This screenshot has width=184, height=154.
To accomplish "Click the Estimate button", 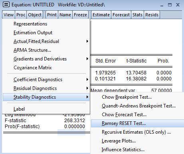I will pyautogui.click(x=101, y=15).
